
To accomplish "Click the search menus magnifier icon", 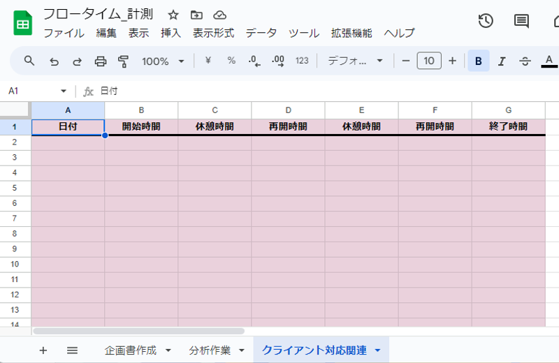I will pos(29,61).
